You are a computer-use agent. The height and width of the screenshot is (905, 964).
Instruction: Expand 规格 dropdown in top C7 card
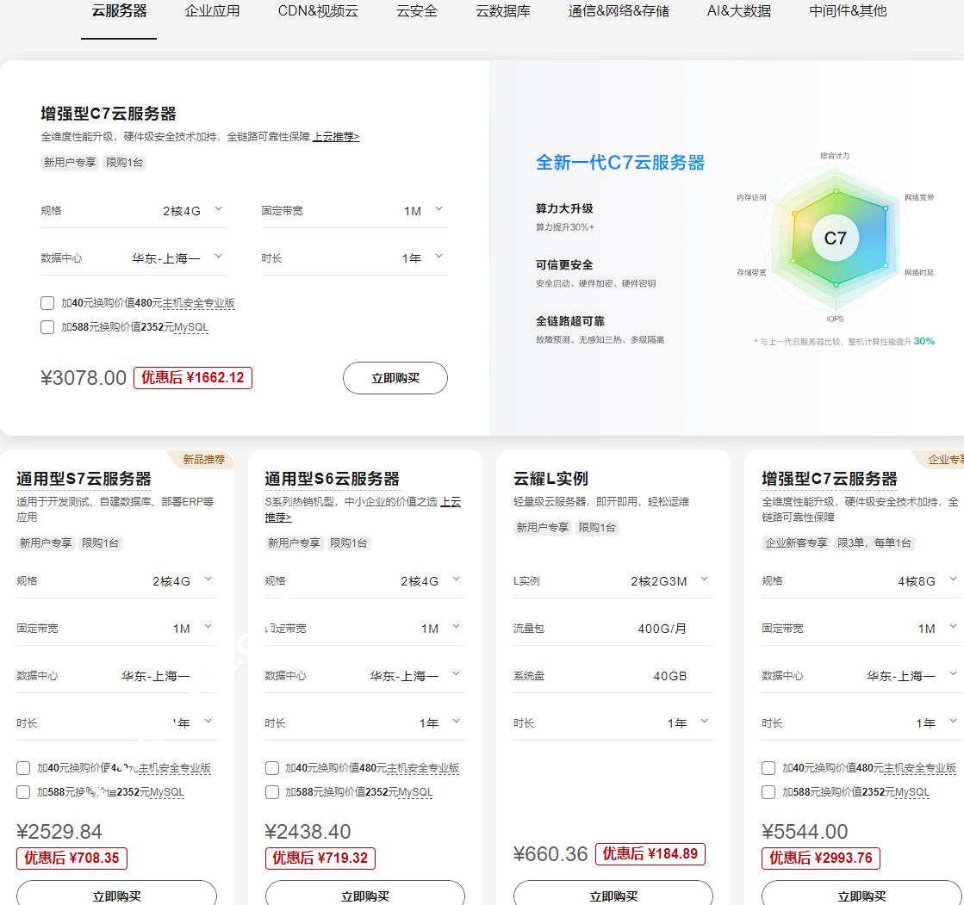tap(218, 210)
